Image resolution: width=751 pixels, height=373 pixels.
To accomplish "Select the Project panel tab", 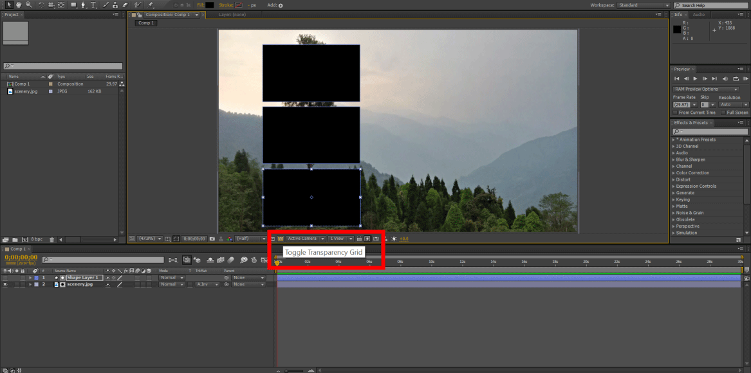I will click(12, 15).
